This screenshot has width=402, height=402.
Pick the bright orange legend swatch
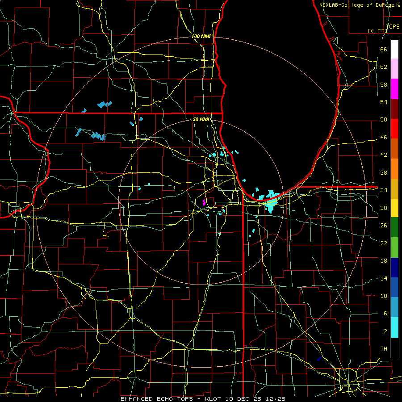click(x=394, y=169)
